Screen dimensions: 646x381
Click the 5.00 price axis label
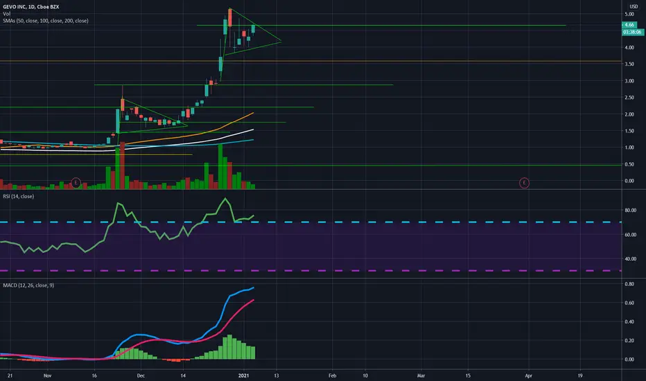coord(629,14)
